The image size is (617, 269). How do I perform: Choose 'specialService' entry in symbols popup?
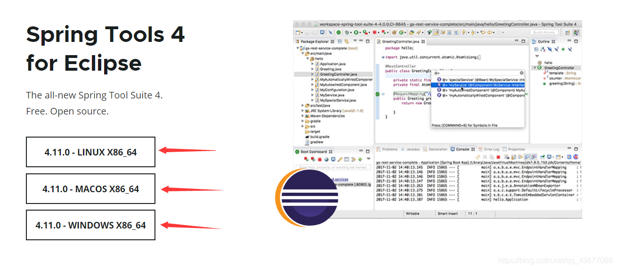(x=480, y=80)
